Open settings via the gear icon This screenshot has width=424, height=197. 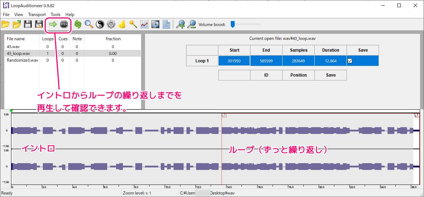[111, 24]
